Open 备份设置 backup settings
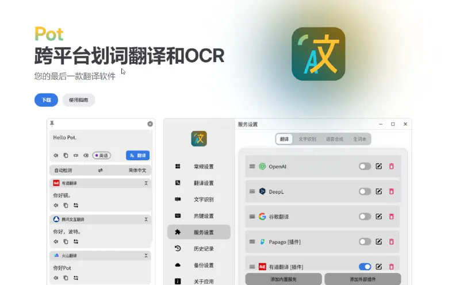This screenshot has width=460, height=285. tap(199, 265)
